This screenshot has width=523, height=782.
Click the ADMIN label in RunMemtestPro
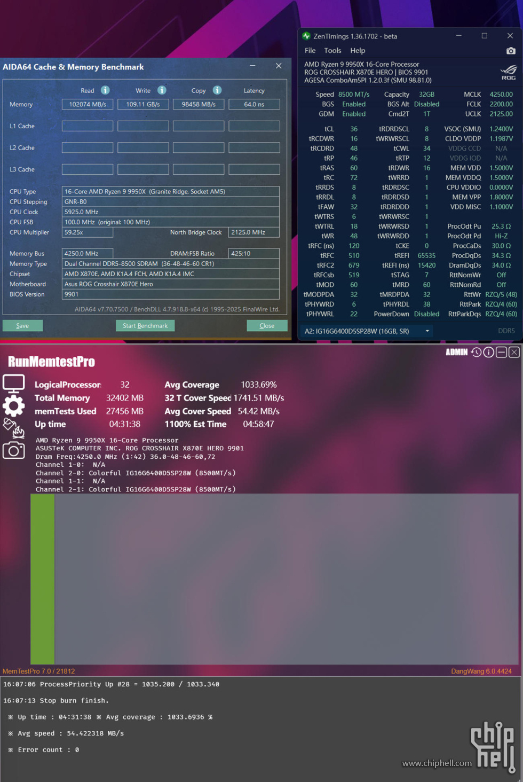pos(457,352)
